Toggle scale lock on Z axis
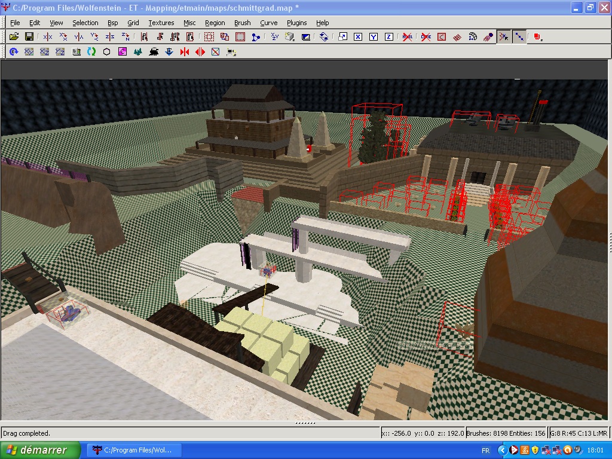Image resolution: width=612 pixels, height=459 pixels. coord(388,36)
